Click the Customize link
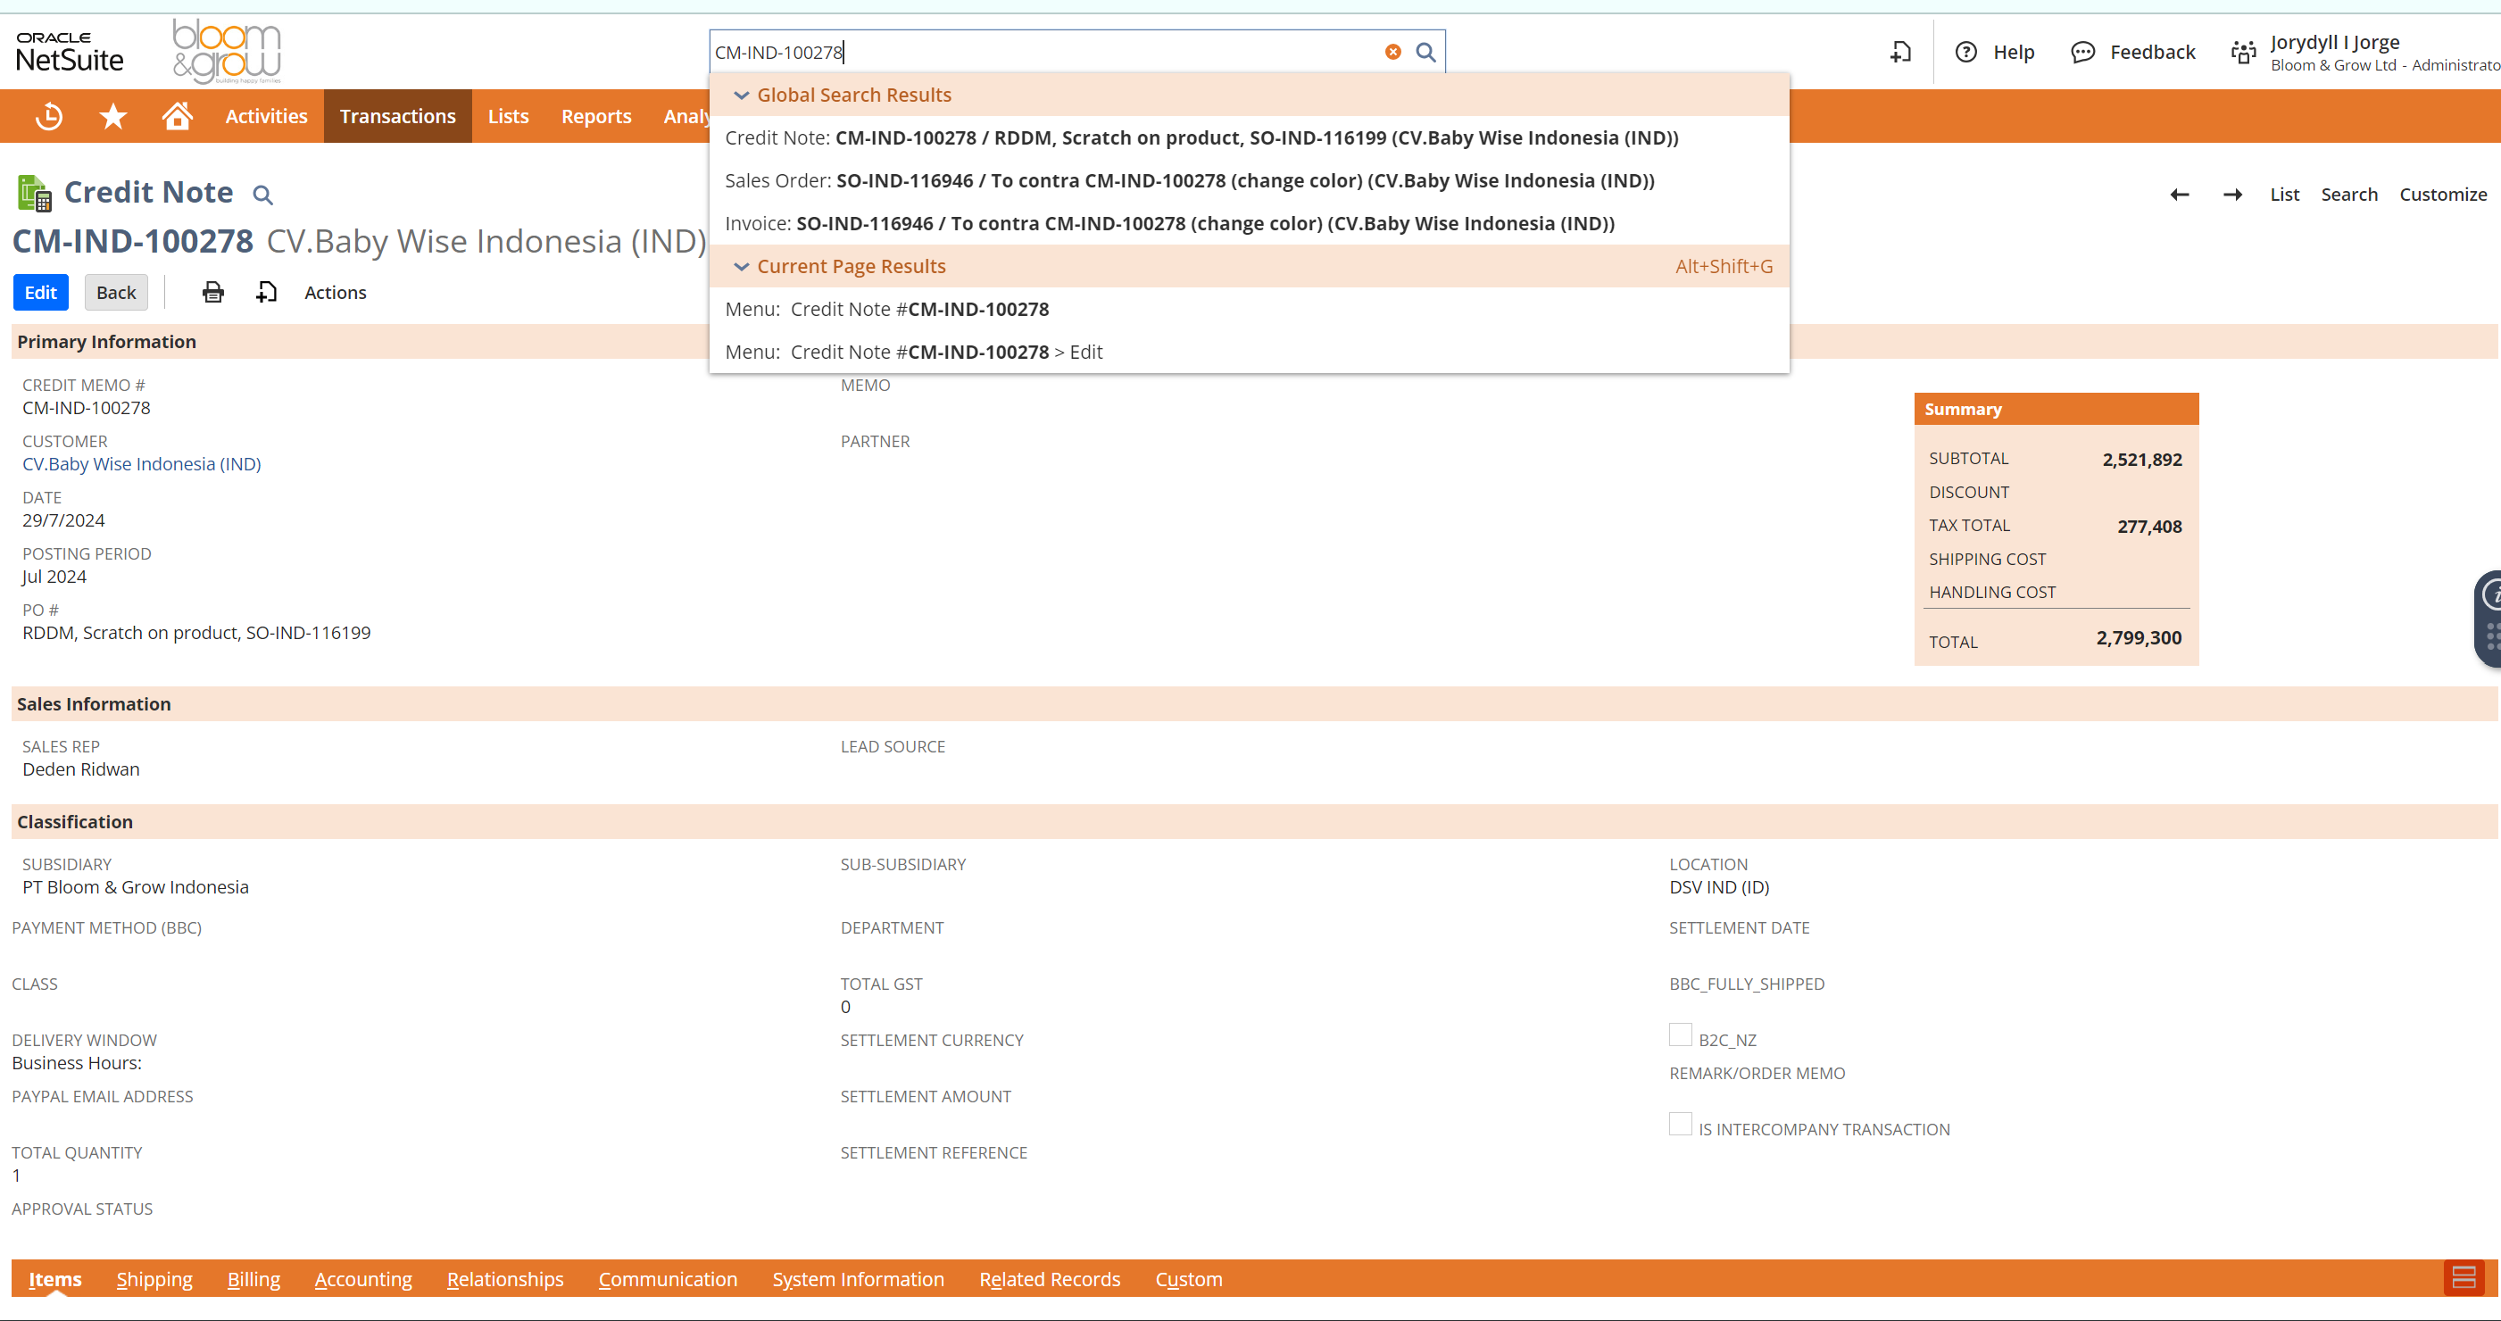The height and width of the screenshot is (1321, 2501). coord(2442,195)
